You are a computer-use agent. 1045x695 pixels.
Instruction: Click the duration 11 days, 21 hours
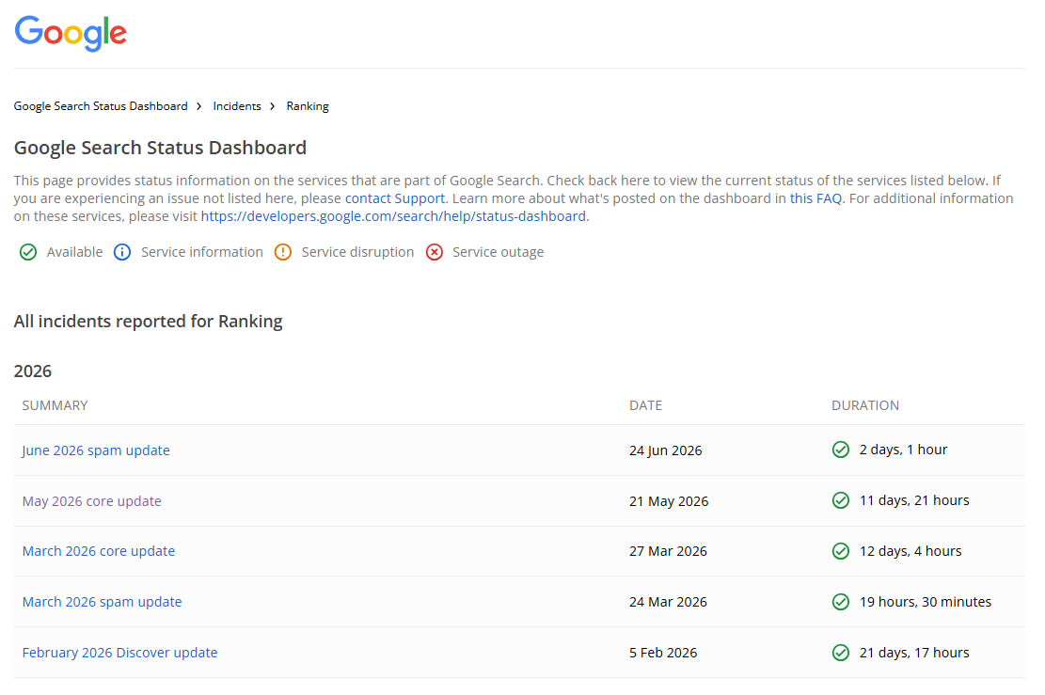914,500
